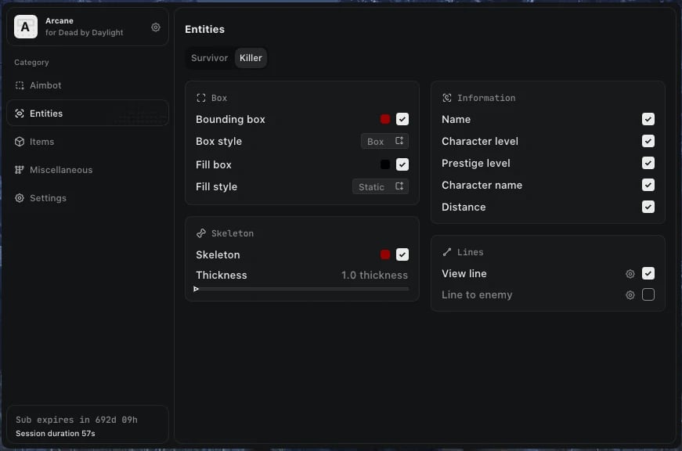
Task: Switch to the Survivor tab
Action: [x=209, y=58]
